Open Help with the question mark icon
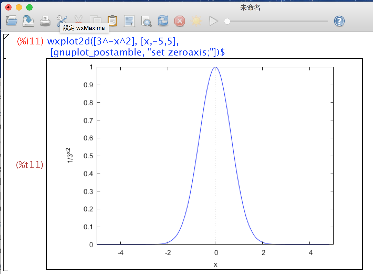The width and height of the screenshot is (373, 274). point(339,21)
